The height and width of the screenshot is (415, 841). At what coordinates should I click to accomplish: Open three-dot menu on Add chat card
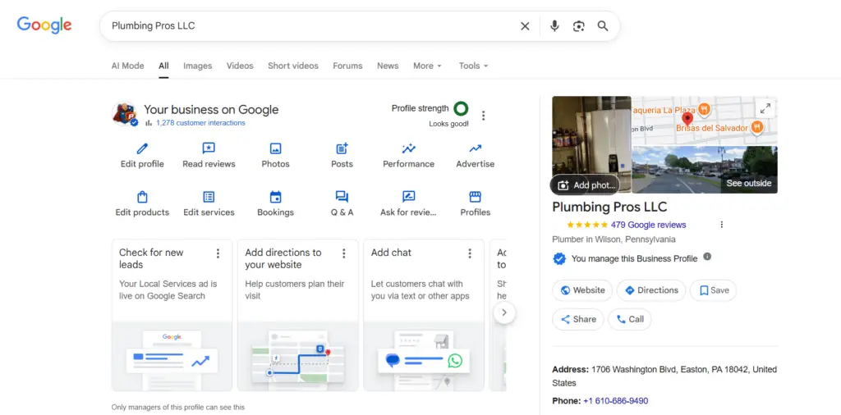pyautogui.click(x=470, y=253)
